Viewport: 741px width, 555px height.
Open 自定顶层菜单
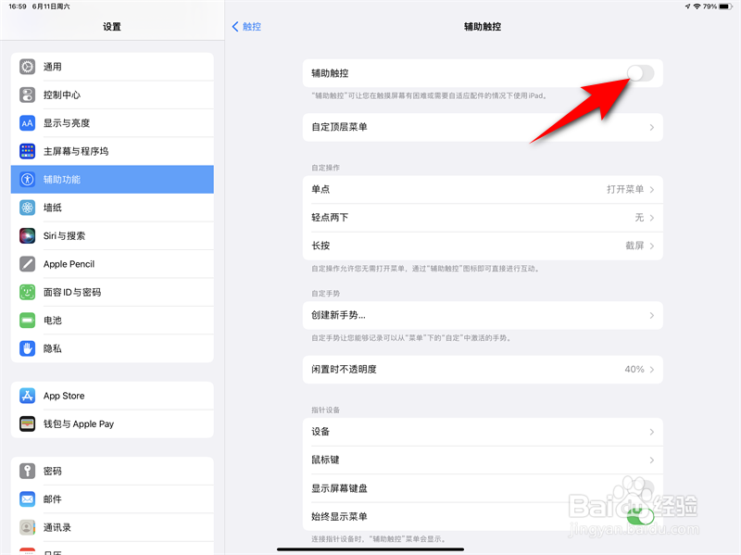pos(483,127)
